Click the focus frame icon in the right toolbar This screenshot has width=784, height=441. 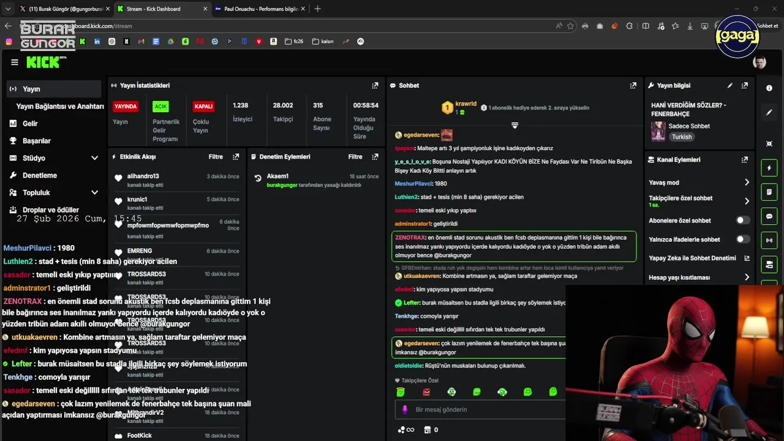(x=769, y=144)
